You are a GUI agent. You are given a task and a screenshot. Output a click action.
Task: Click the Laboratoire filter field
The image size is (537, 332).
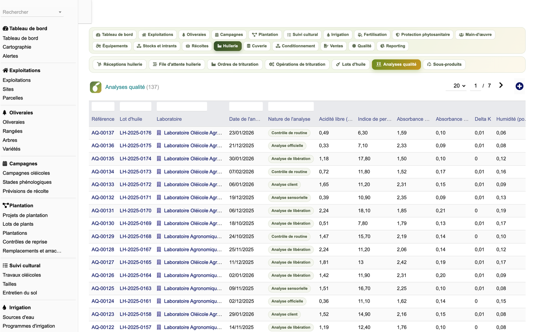pos(182,106)
